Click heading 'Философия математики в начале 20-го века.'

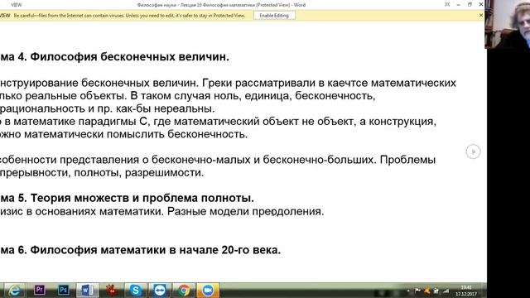(x=156, y=250)
